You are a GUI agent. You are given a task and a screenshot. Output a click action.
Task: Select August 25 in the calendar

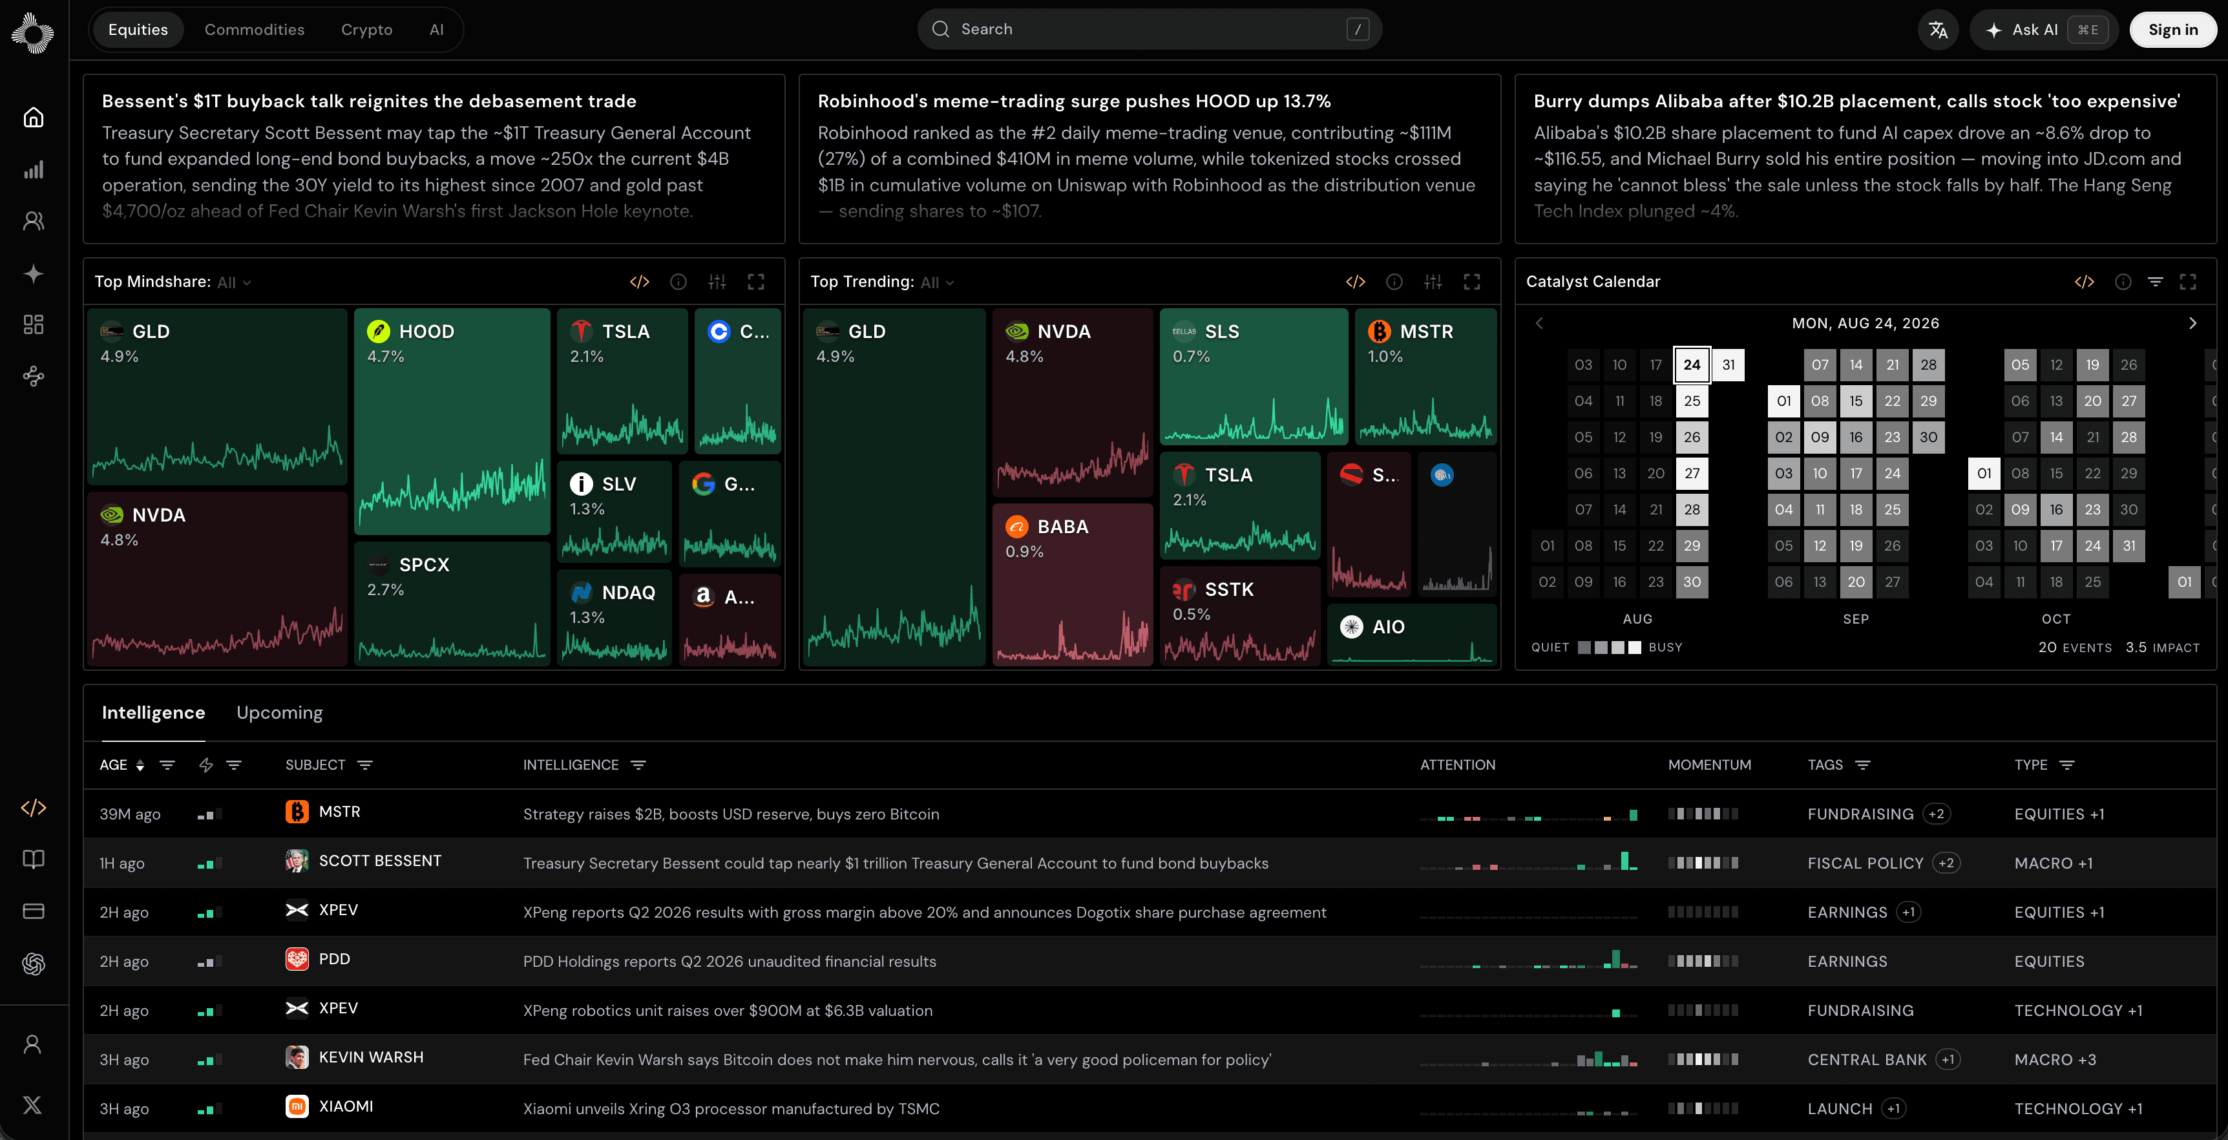(1692, 401)
